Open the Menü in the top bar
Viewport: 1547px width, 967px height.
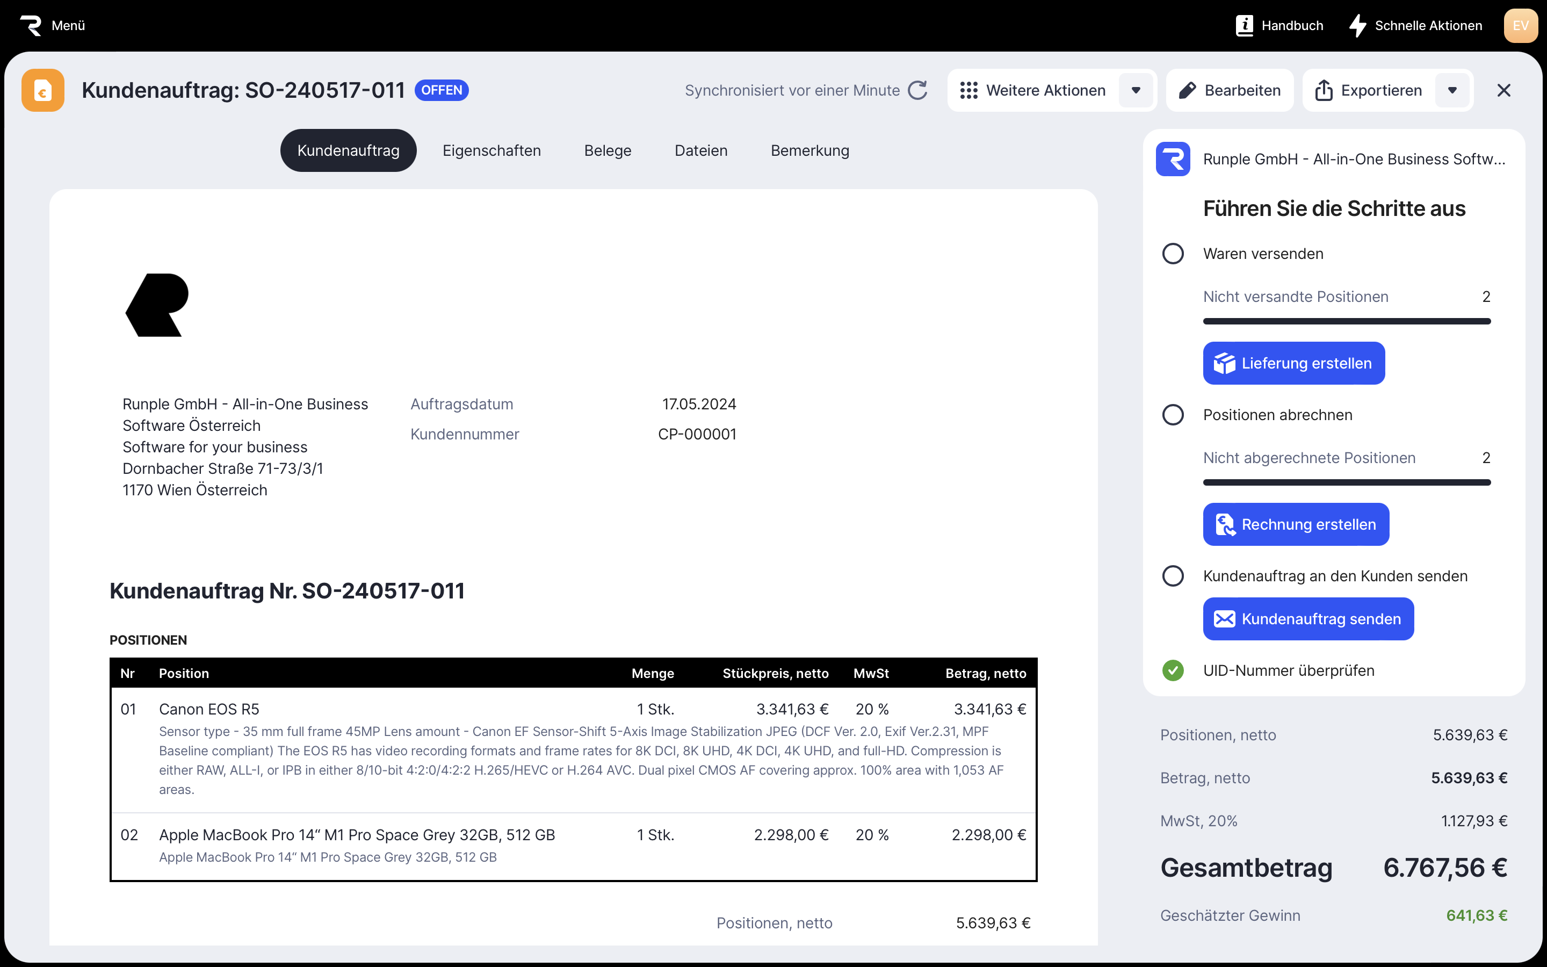[x=68, y=26]
